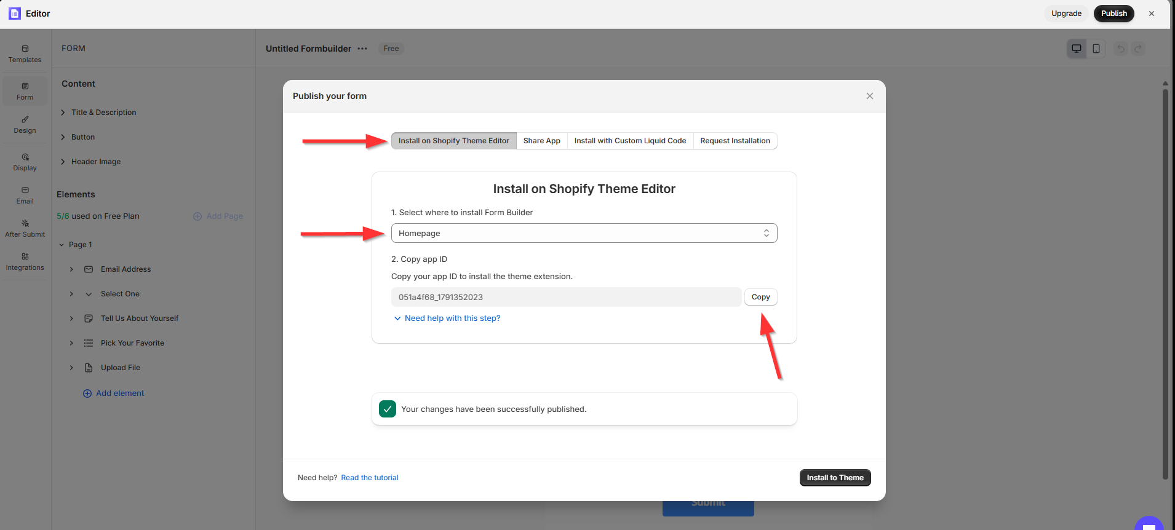The image size is (1175, 530).
Task: Switch to mobile preview mode
Action: click(1096, 49)
